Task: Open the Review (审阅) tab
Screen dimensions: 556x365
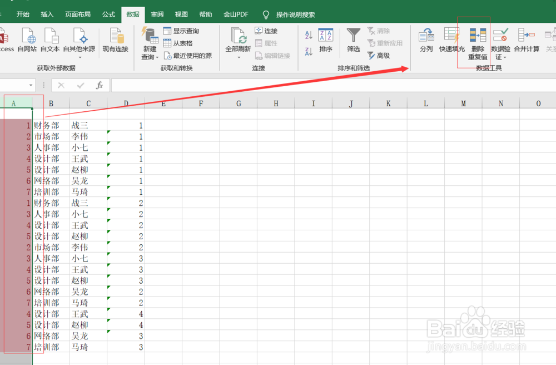Action: coord(157,14)
